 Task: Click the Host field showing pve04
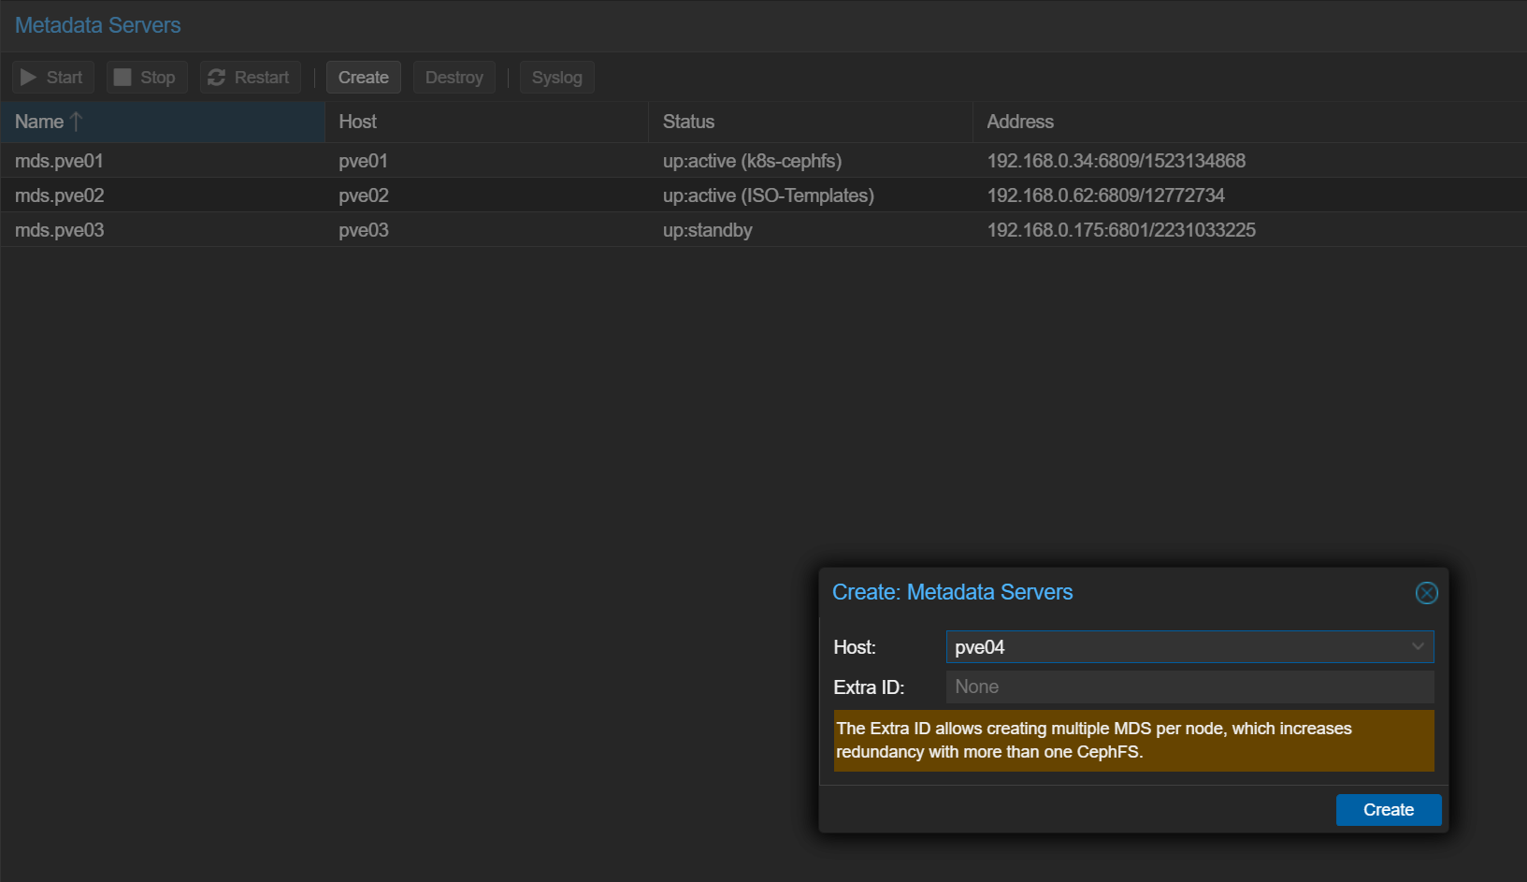pos(1189,647)
